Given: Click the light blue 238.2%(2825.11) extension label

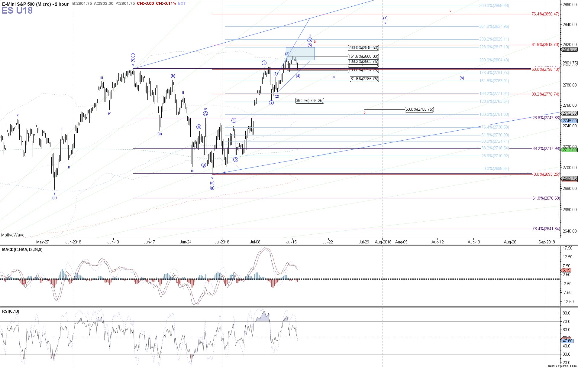Looking at the screenshot, I should (494, 39).
